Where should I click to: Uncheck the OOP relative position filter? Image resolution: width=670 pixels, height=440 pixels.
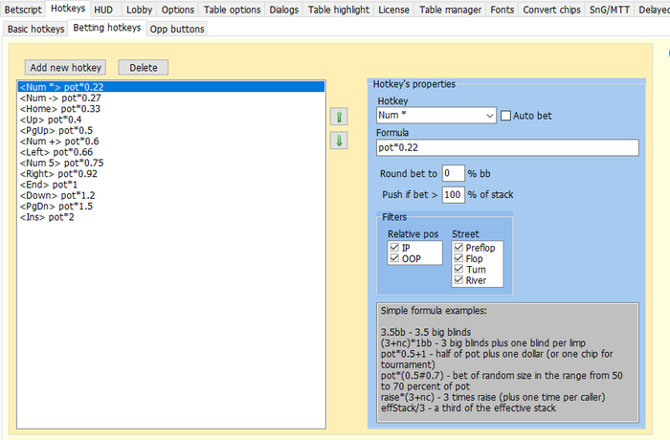pos(394,258)
